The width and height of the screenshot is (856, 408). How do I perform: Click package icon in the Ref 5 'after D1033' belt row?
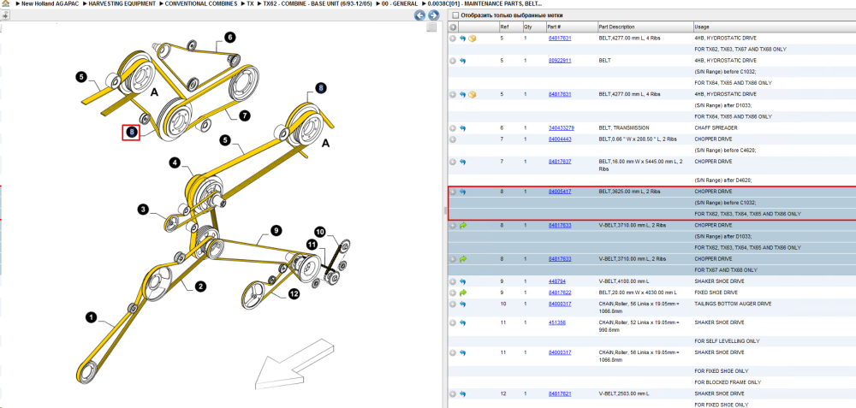[473, 94]
